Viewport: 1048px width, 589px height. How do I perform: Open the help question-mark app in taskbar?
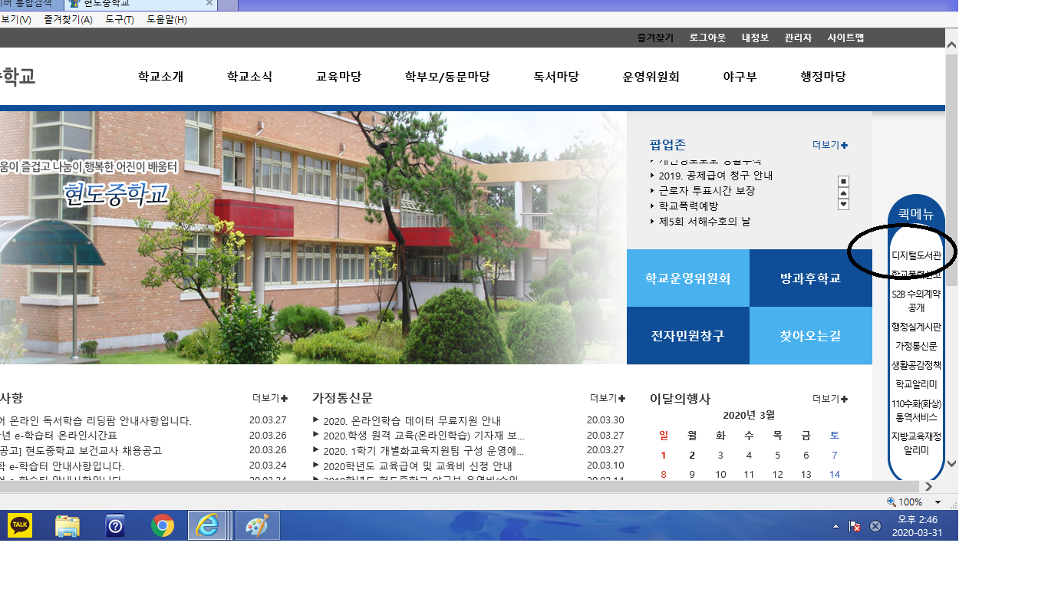pyautogui.click(x=115, y=526)
